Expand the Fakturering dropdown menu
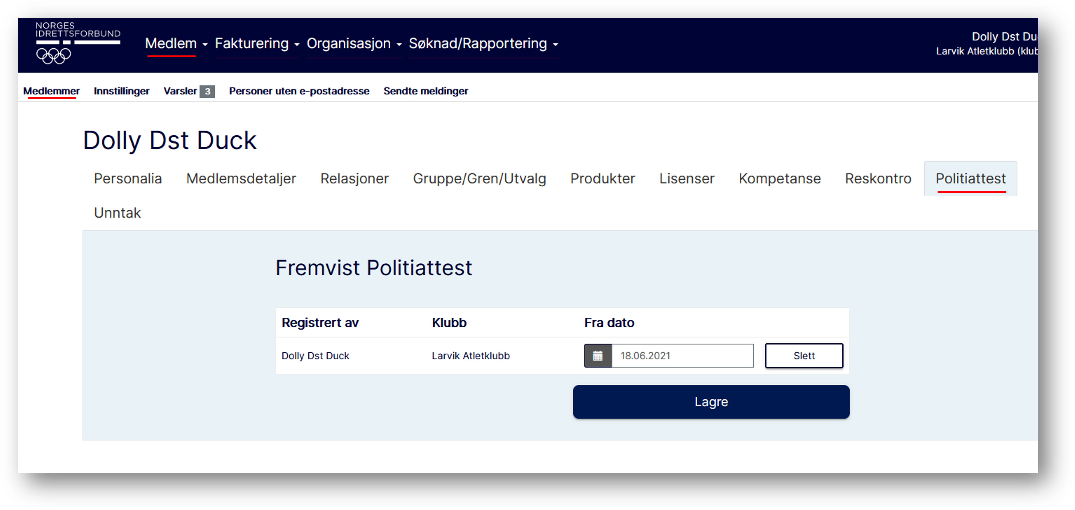Image resolution: width=1075 pixels, height=510 pixels. [257, 43]
